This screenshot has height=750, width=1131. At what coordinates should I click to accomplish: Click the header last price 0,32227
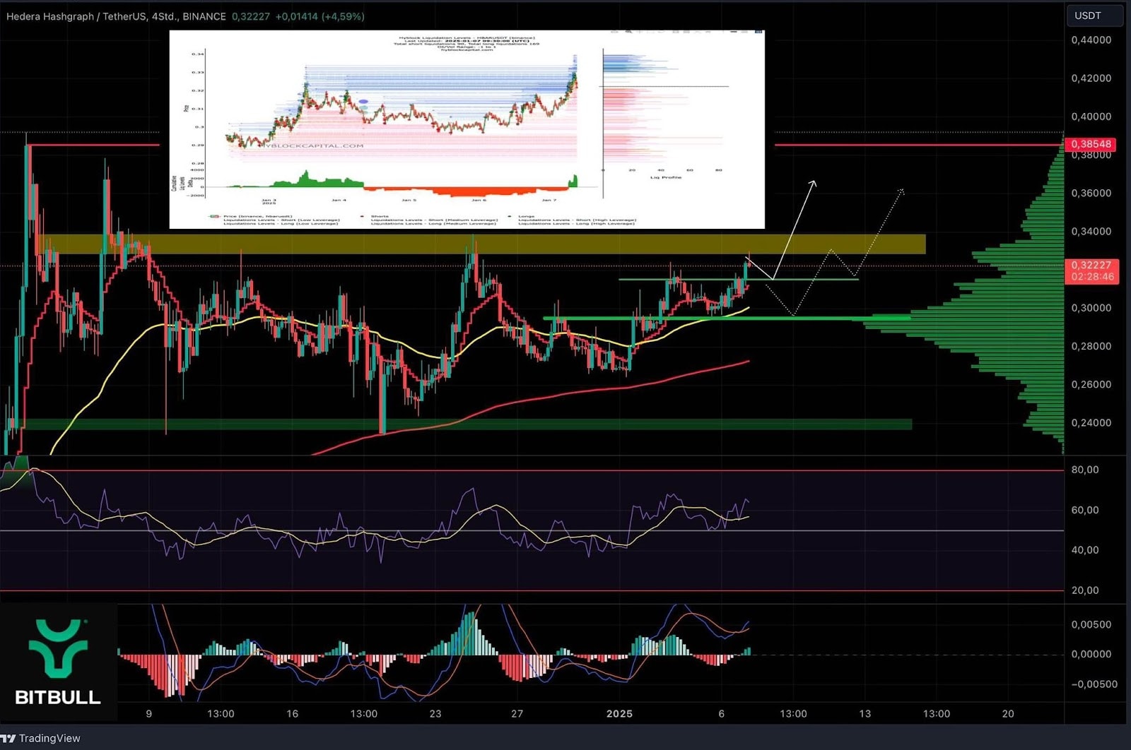[x=251, y=16]
